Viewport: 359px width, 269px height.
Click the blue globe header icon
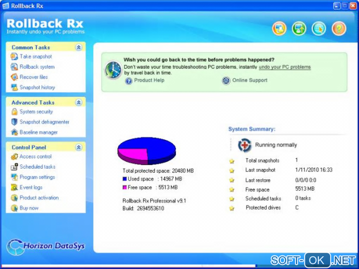pos(319,28)
